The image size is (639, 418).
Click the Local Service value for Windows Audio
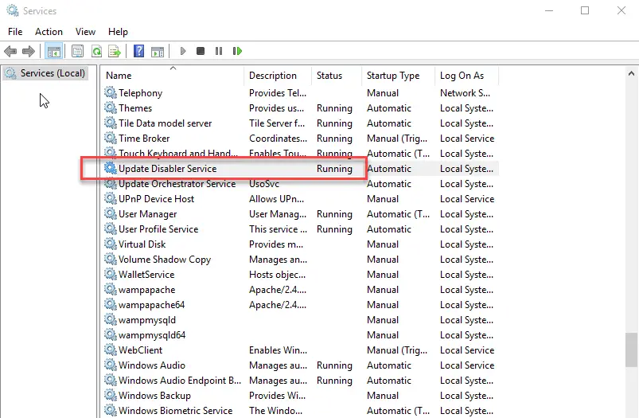point(467,365)
